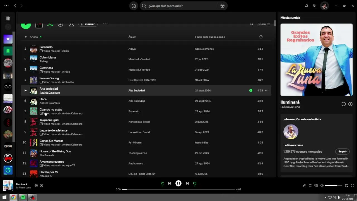Click the Mezclar button

tap(88, 24)
